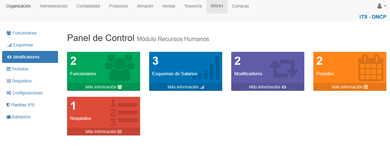
Task: Click the large calendar icon on Periodos card
Action: click(370, 68)
